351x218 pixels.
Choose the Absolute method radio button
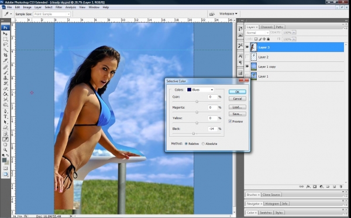(x=203, y=144)
